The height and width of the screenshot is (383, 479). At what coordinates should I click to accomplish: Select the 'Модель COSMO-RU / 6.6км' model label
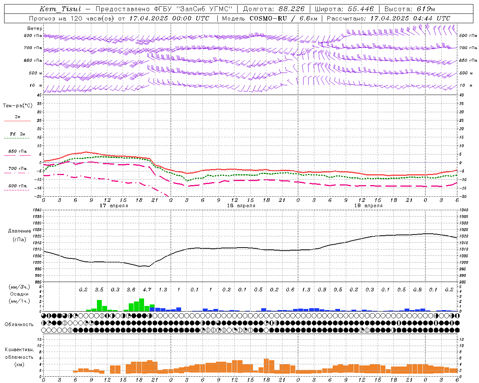pyautogui.click(x=269, y=18)
